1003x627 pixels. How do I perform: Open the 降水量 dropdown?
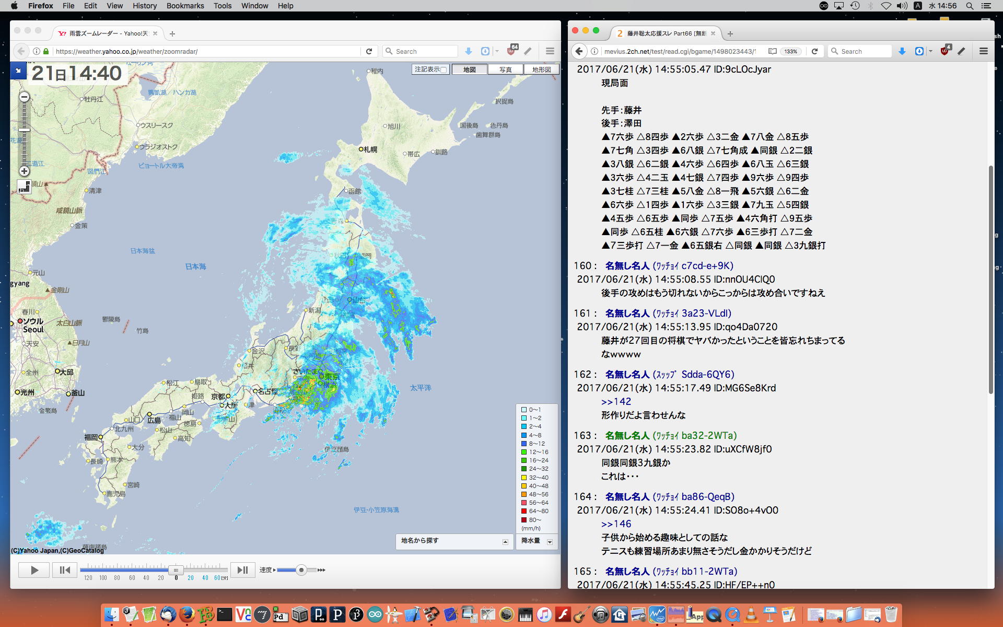550,542
